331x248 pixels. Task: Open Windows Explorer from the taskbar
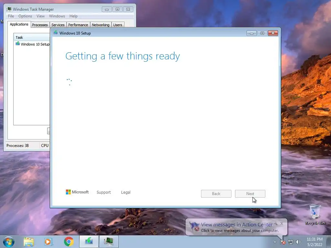(x=29, y=242)
